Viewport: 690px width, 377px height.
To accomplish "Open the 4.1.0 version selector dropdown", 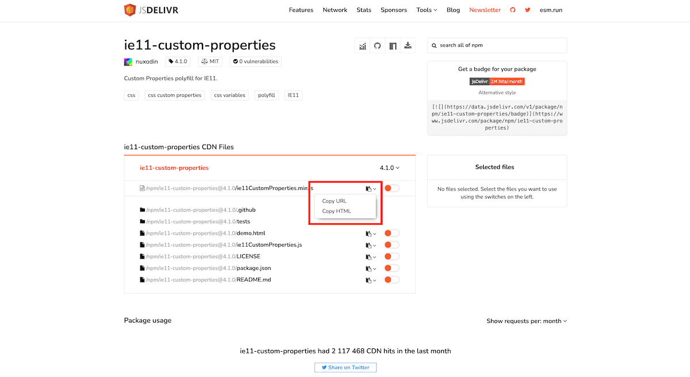I will (389, 168).
